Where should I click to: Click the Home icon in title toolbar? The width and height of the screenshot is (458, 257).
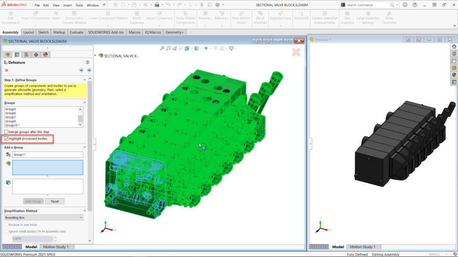pos(115,5)
